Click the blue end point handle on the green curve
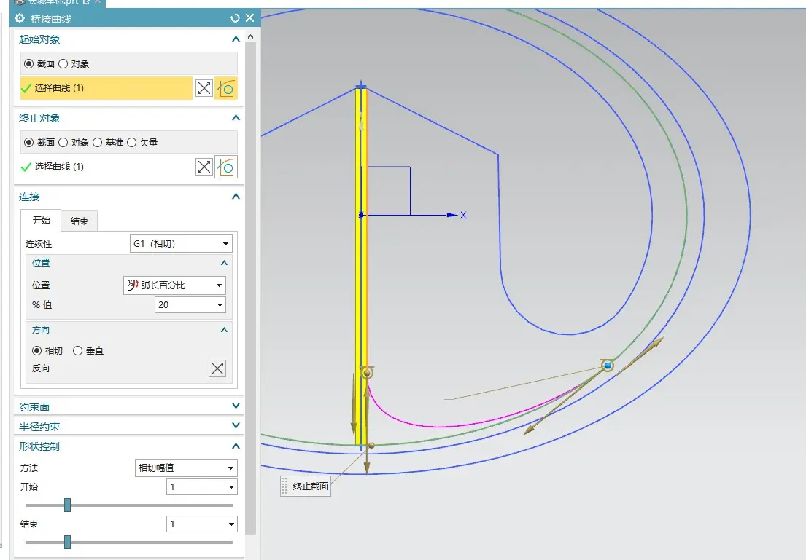 (608, 366)
